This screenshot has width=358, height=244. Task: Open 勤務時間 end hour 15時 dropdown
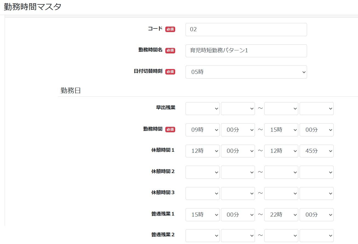tap(281, 130)
